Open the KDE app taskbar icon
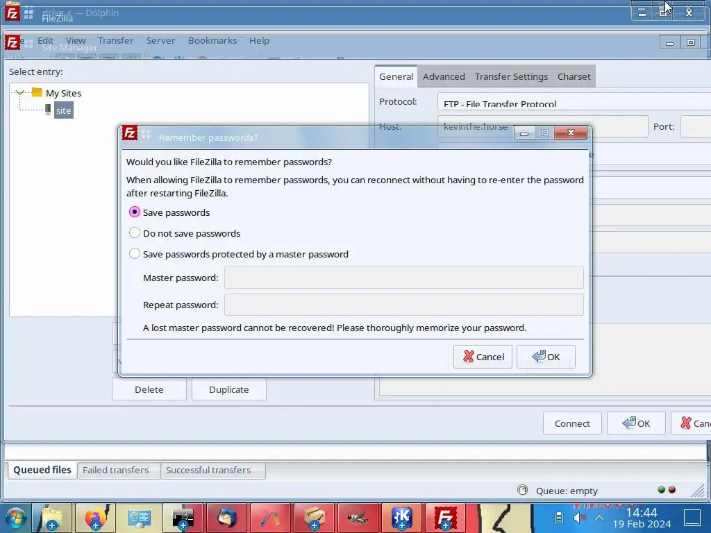This screenshot has width=711, height=533. tap(401, 518)
